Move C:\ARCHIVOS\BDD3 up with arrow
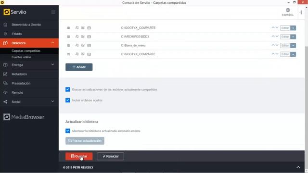Viewport: 308px width, 173px height. [x=273, y=37]
